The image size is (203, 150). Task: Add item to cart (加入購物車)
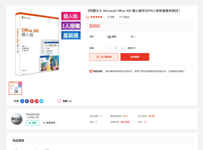(104, 57)
